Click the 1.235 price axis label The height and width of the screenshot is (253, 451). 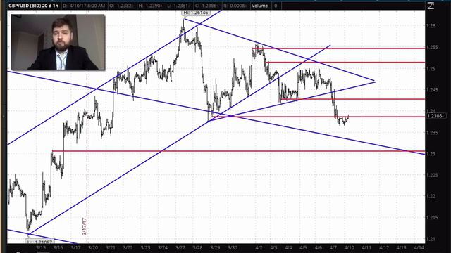pos(433,133)
